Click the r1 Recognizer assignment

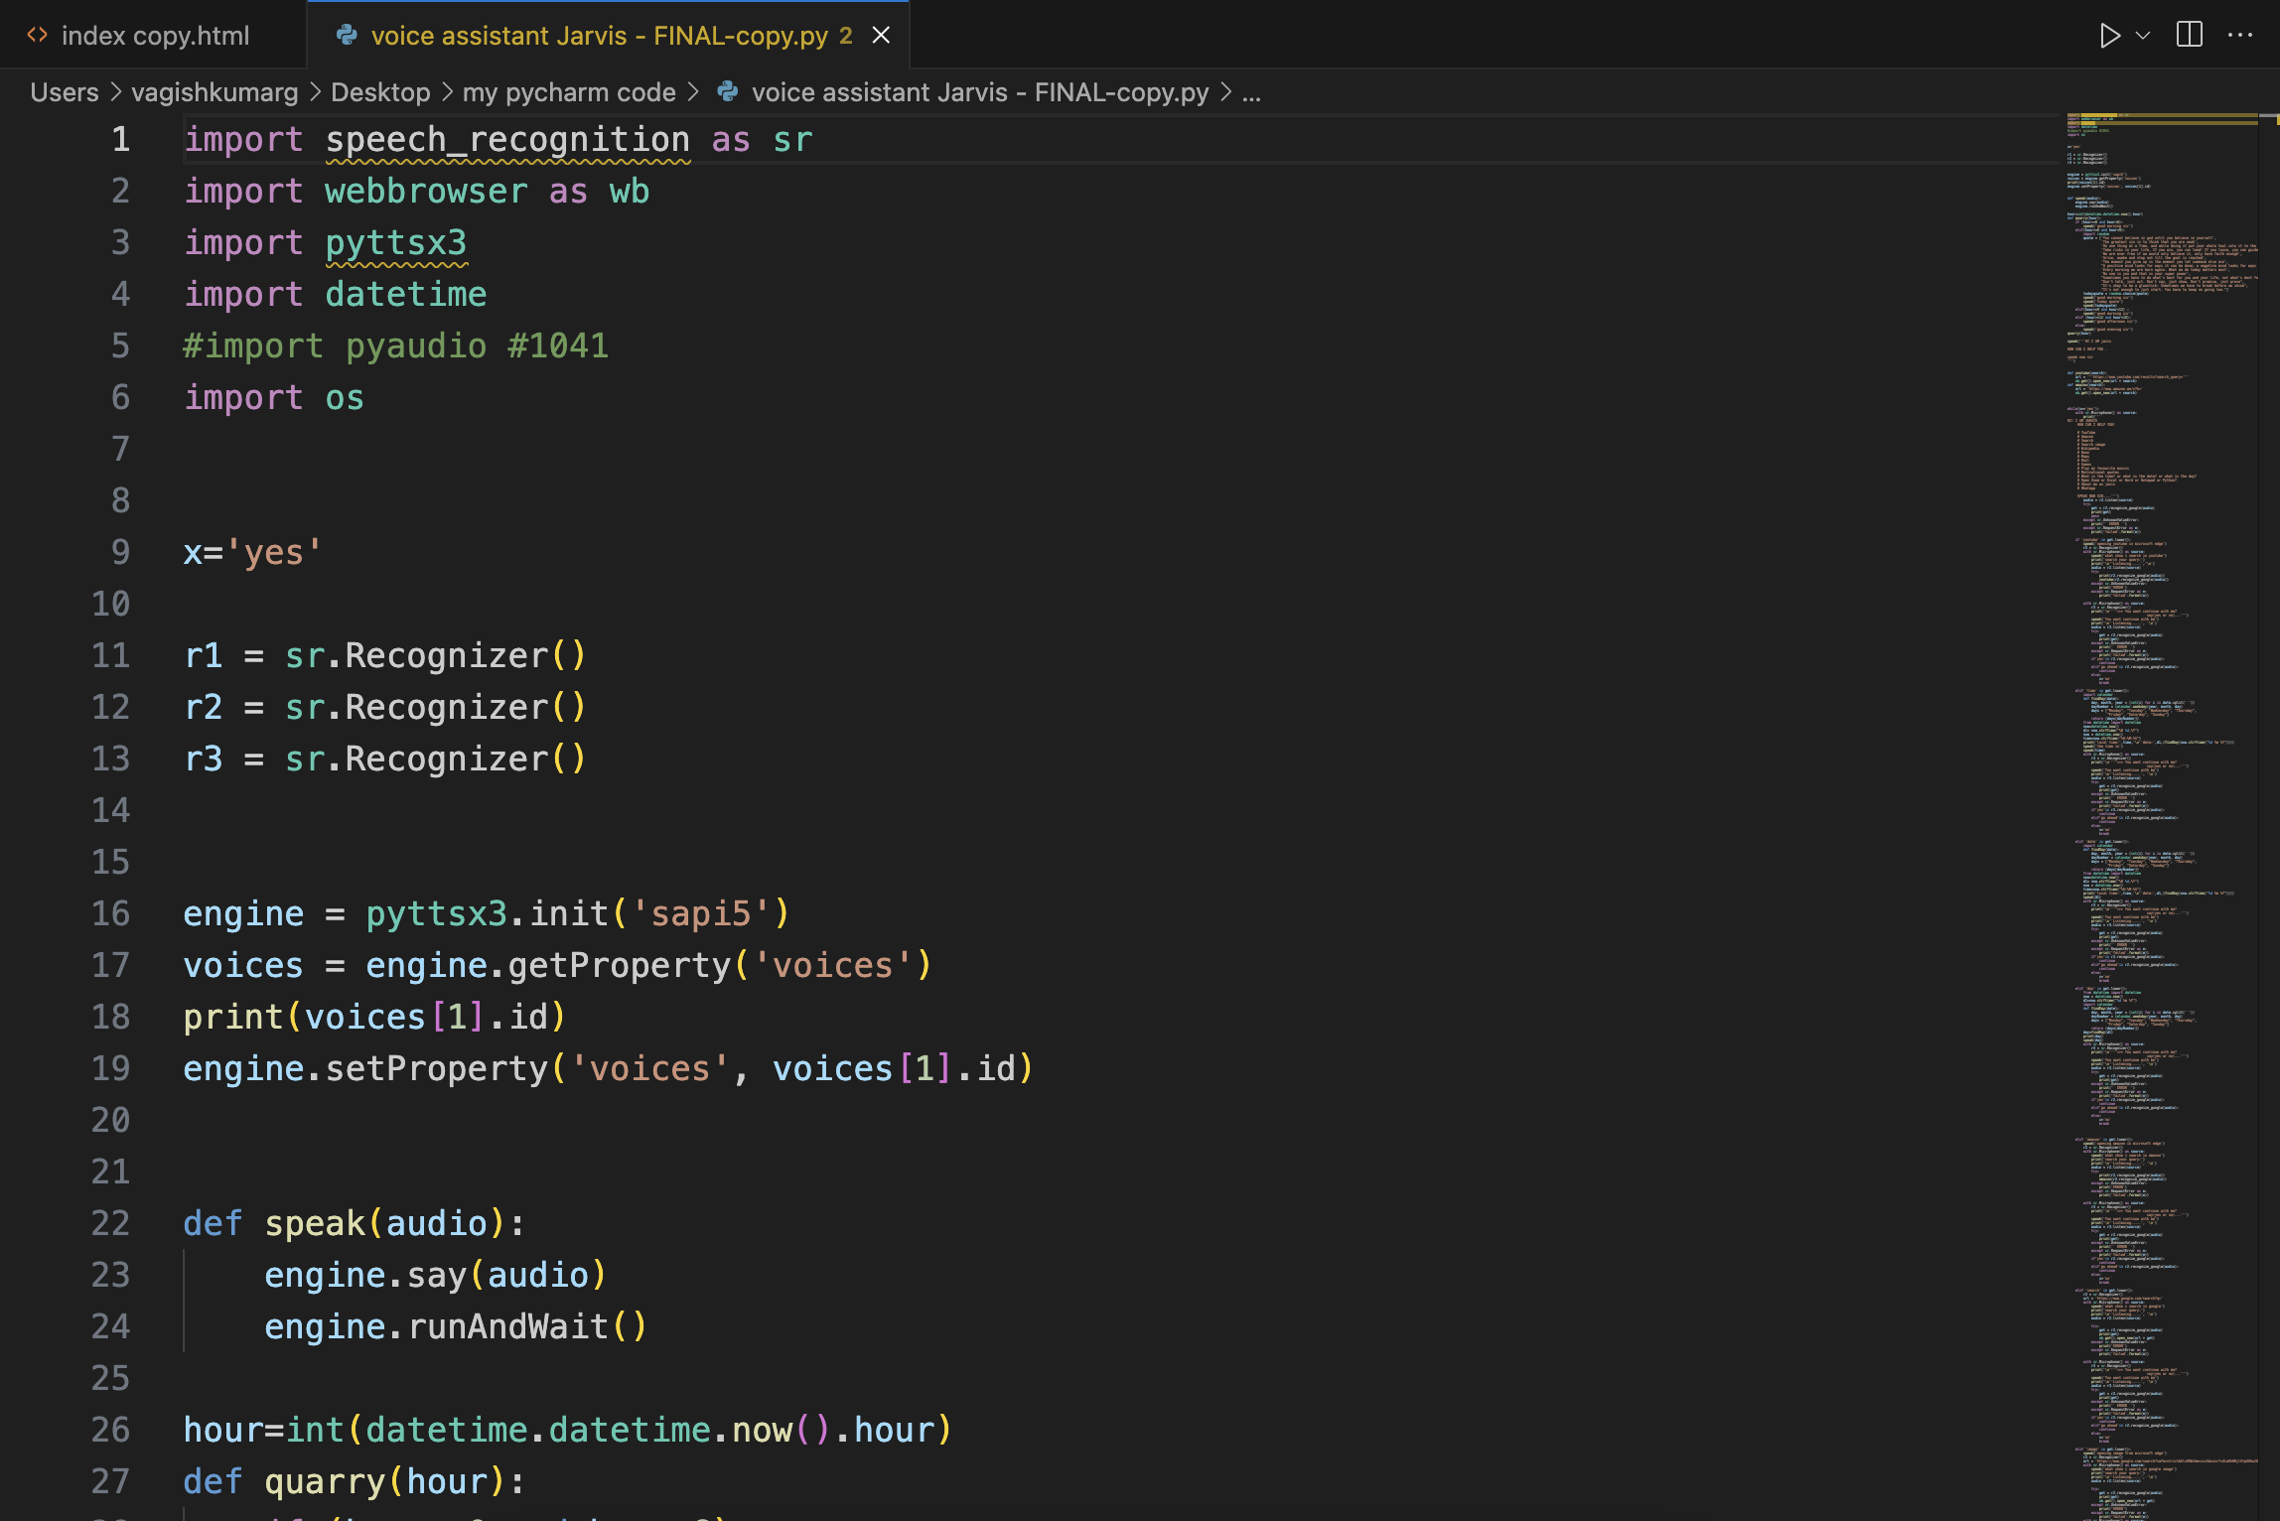[385, 655]
